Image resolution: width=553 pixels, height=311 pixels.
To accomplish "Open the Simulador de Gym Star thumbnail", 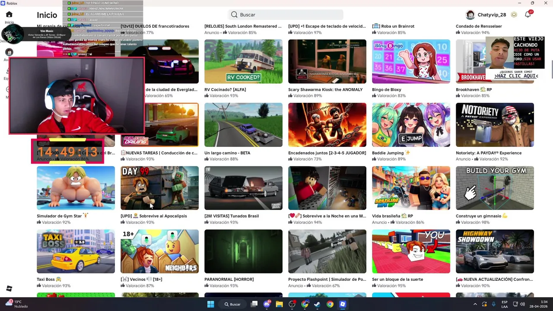I will click(76, 188).
